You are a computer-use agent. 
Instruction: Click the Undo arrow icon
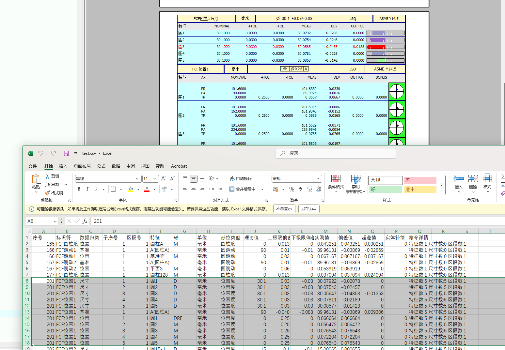(x=41, y=153)
